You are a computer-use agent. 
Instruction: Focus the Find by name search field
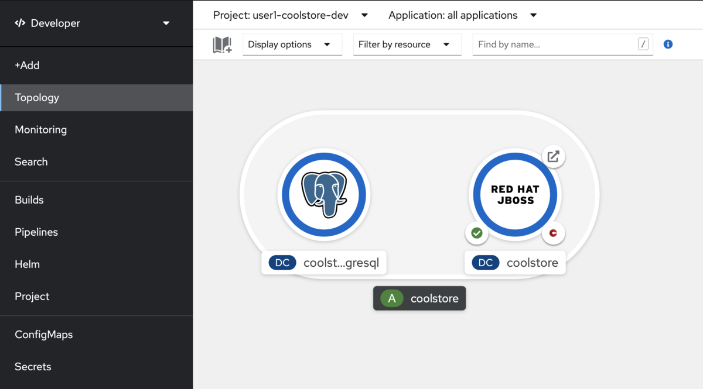(x=563, y=44)
